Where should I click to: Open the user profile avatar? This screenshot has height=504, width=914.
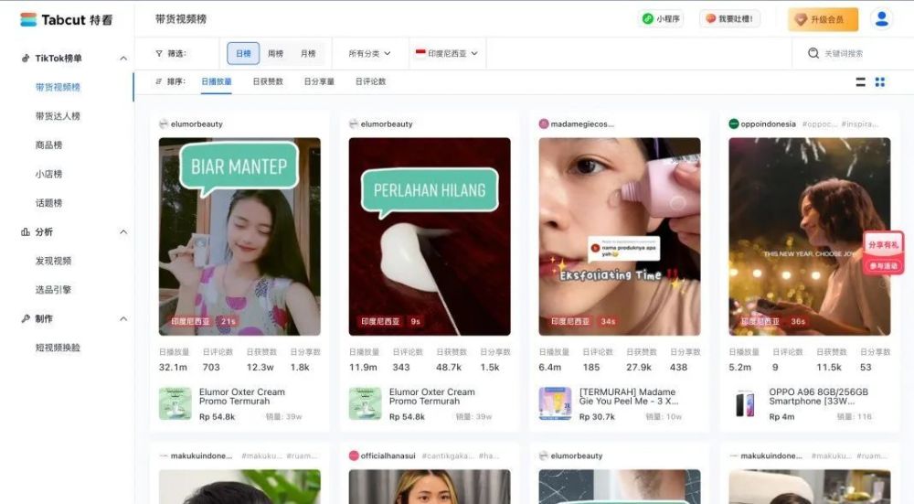tap(882, 18)
